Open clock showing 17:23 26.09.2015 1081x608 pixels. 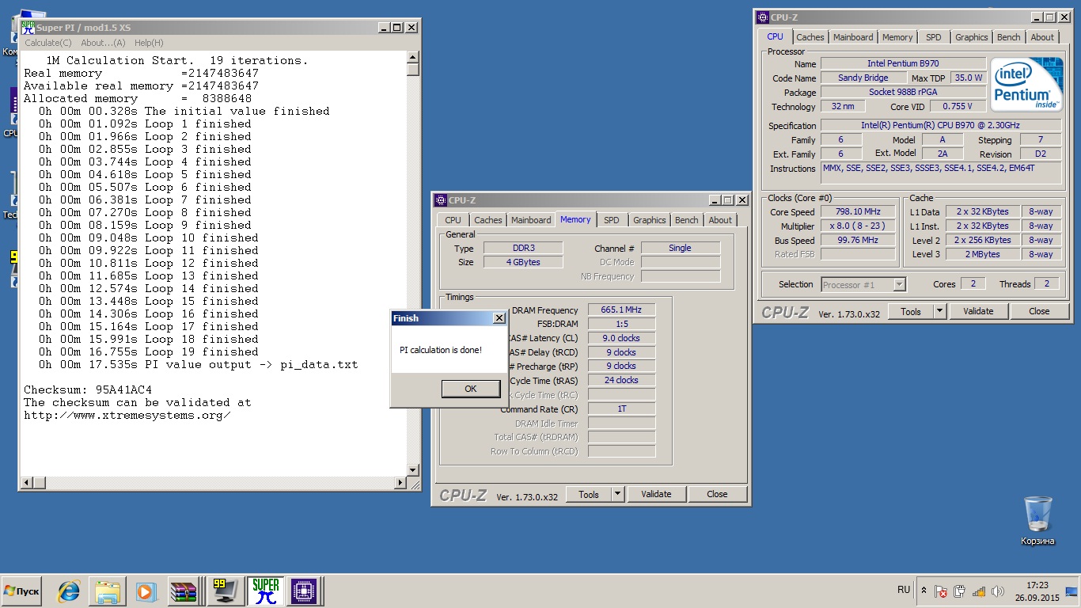click(x=1037, y=591)
